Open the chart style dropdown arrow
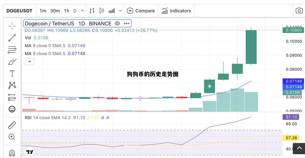 (120, 11)
